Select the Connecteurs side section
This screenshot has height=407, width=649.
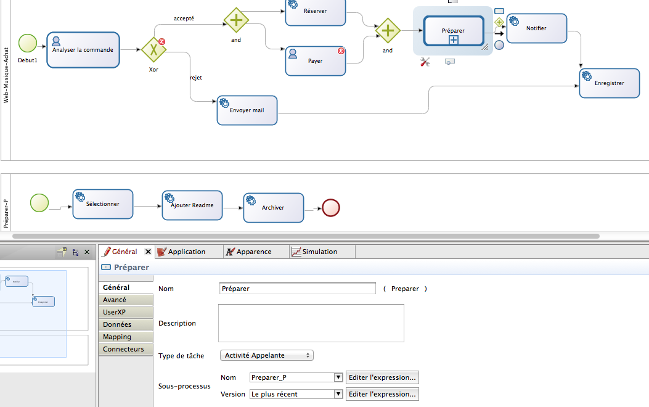point(123,349)
